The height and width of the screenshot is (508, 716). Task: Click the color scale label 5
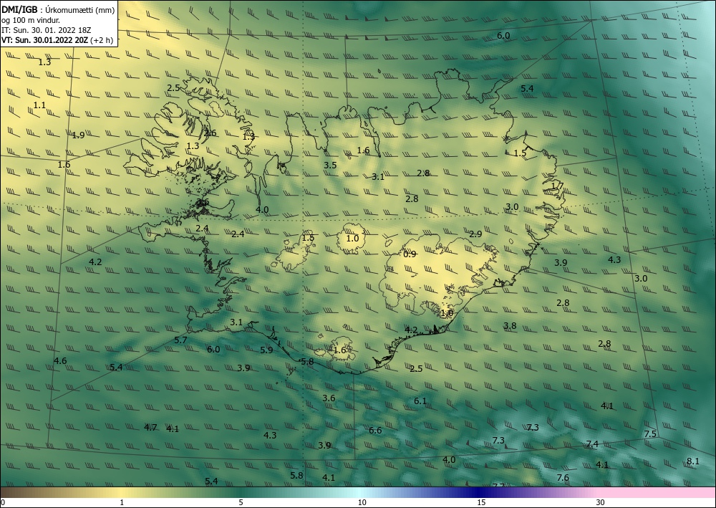point(241,502)
